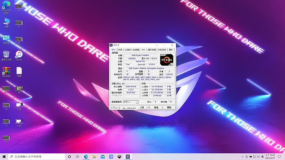The height and width of the screenshot is (160, 285).
Task: Click the CPU name field AMD Ryzen 9 5900HX
Action: pyautogui.click(x=140, y=55)
